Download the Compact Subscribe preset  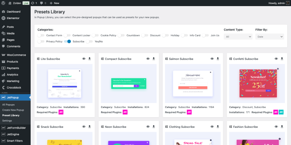154,59
